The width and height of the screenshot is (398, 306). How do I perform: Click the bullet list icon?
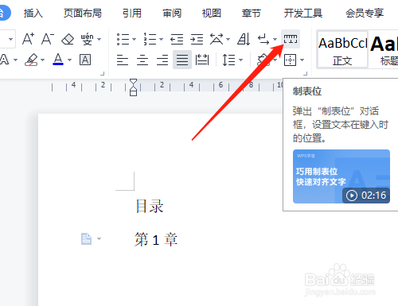[123, 39]
